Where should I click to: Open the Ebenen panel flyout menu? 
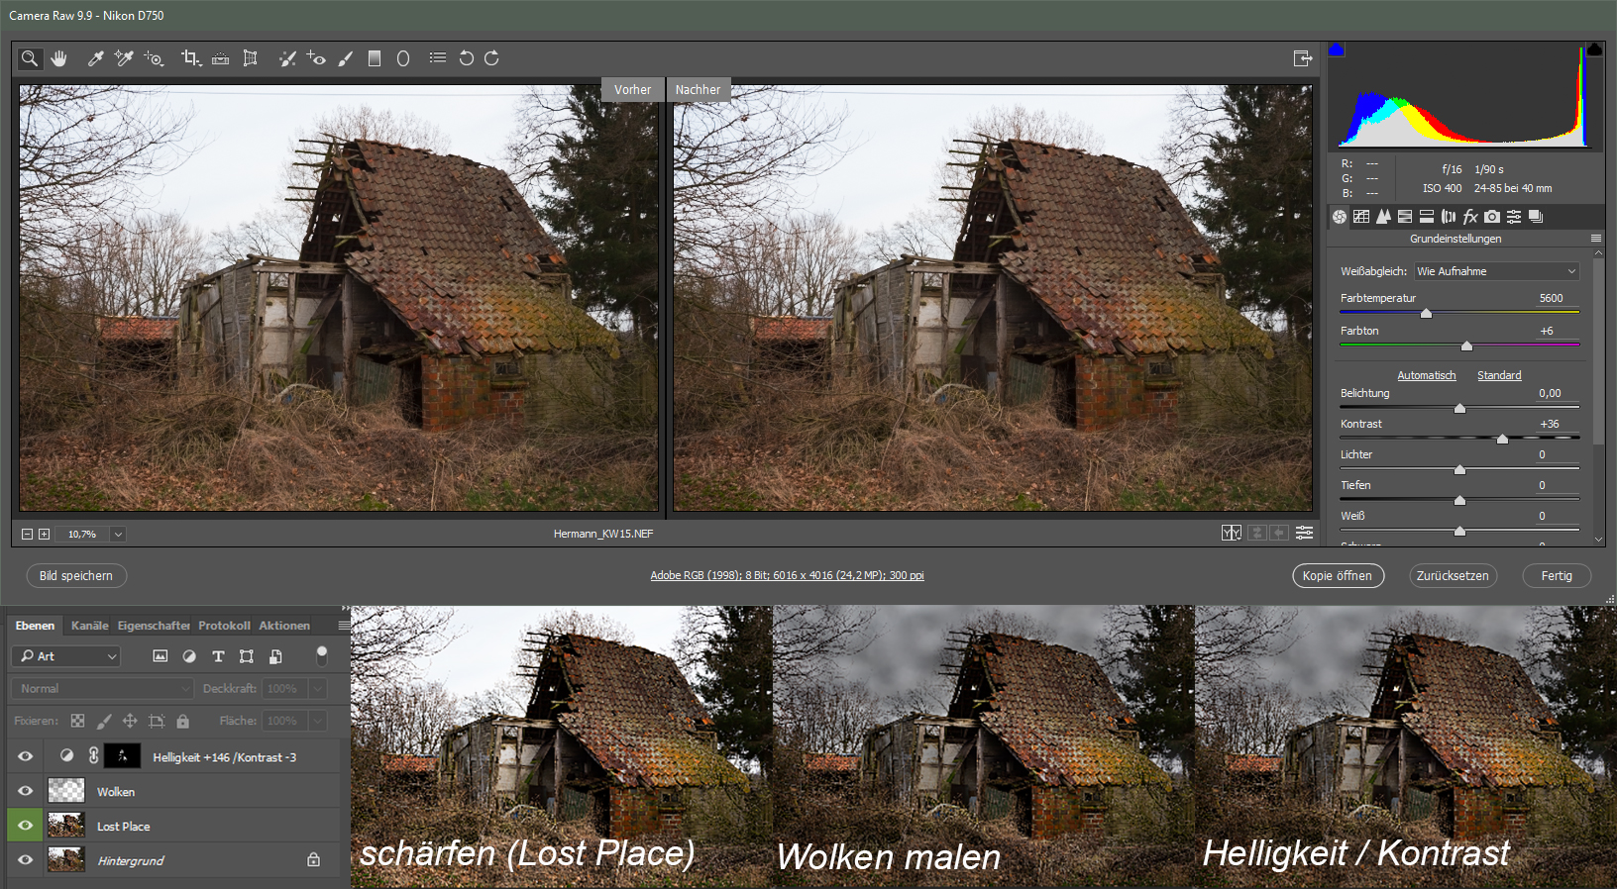tap(343, 626)
